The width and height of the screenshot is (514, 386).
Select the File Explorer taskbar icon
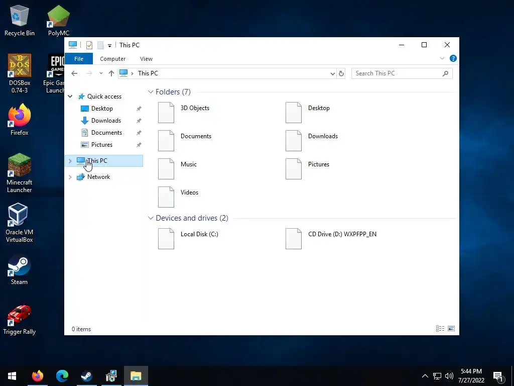136,376
